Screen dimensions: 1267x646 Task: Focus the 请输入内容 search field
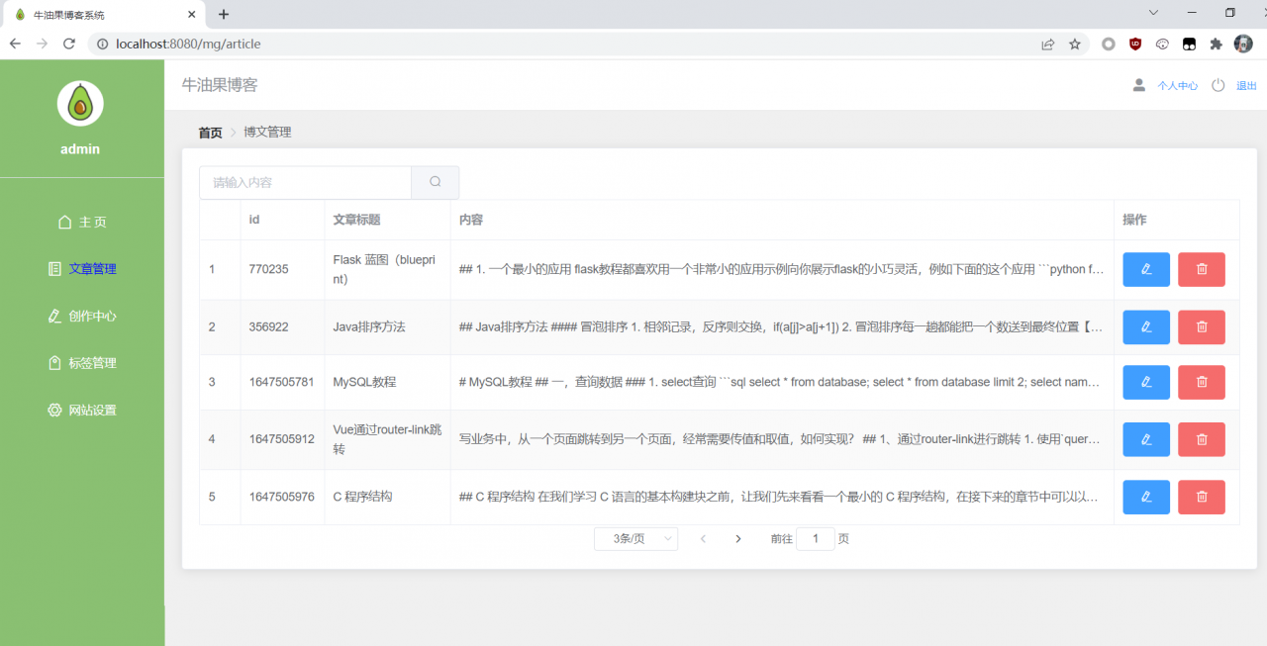305,182
